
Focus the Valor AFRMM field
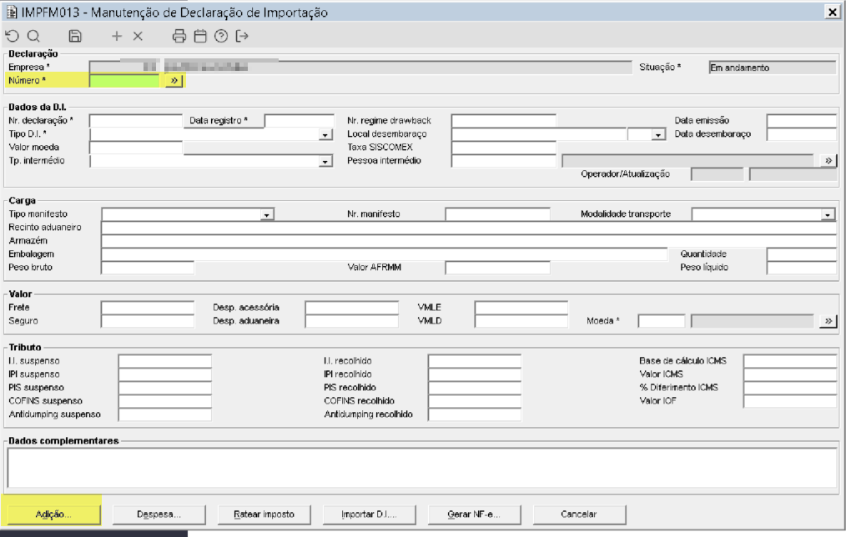(498, 268)
